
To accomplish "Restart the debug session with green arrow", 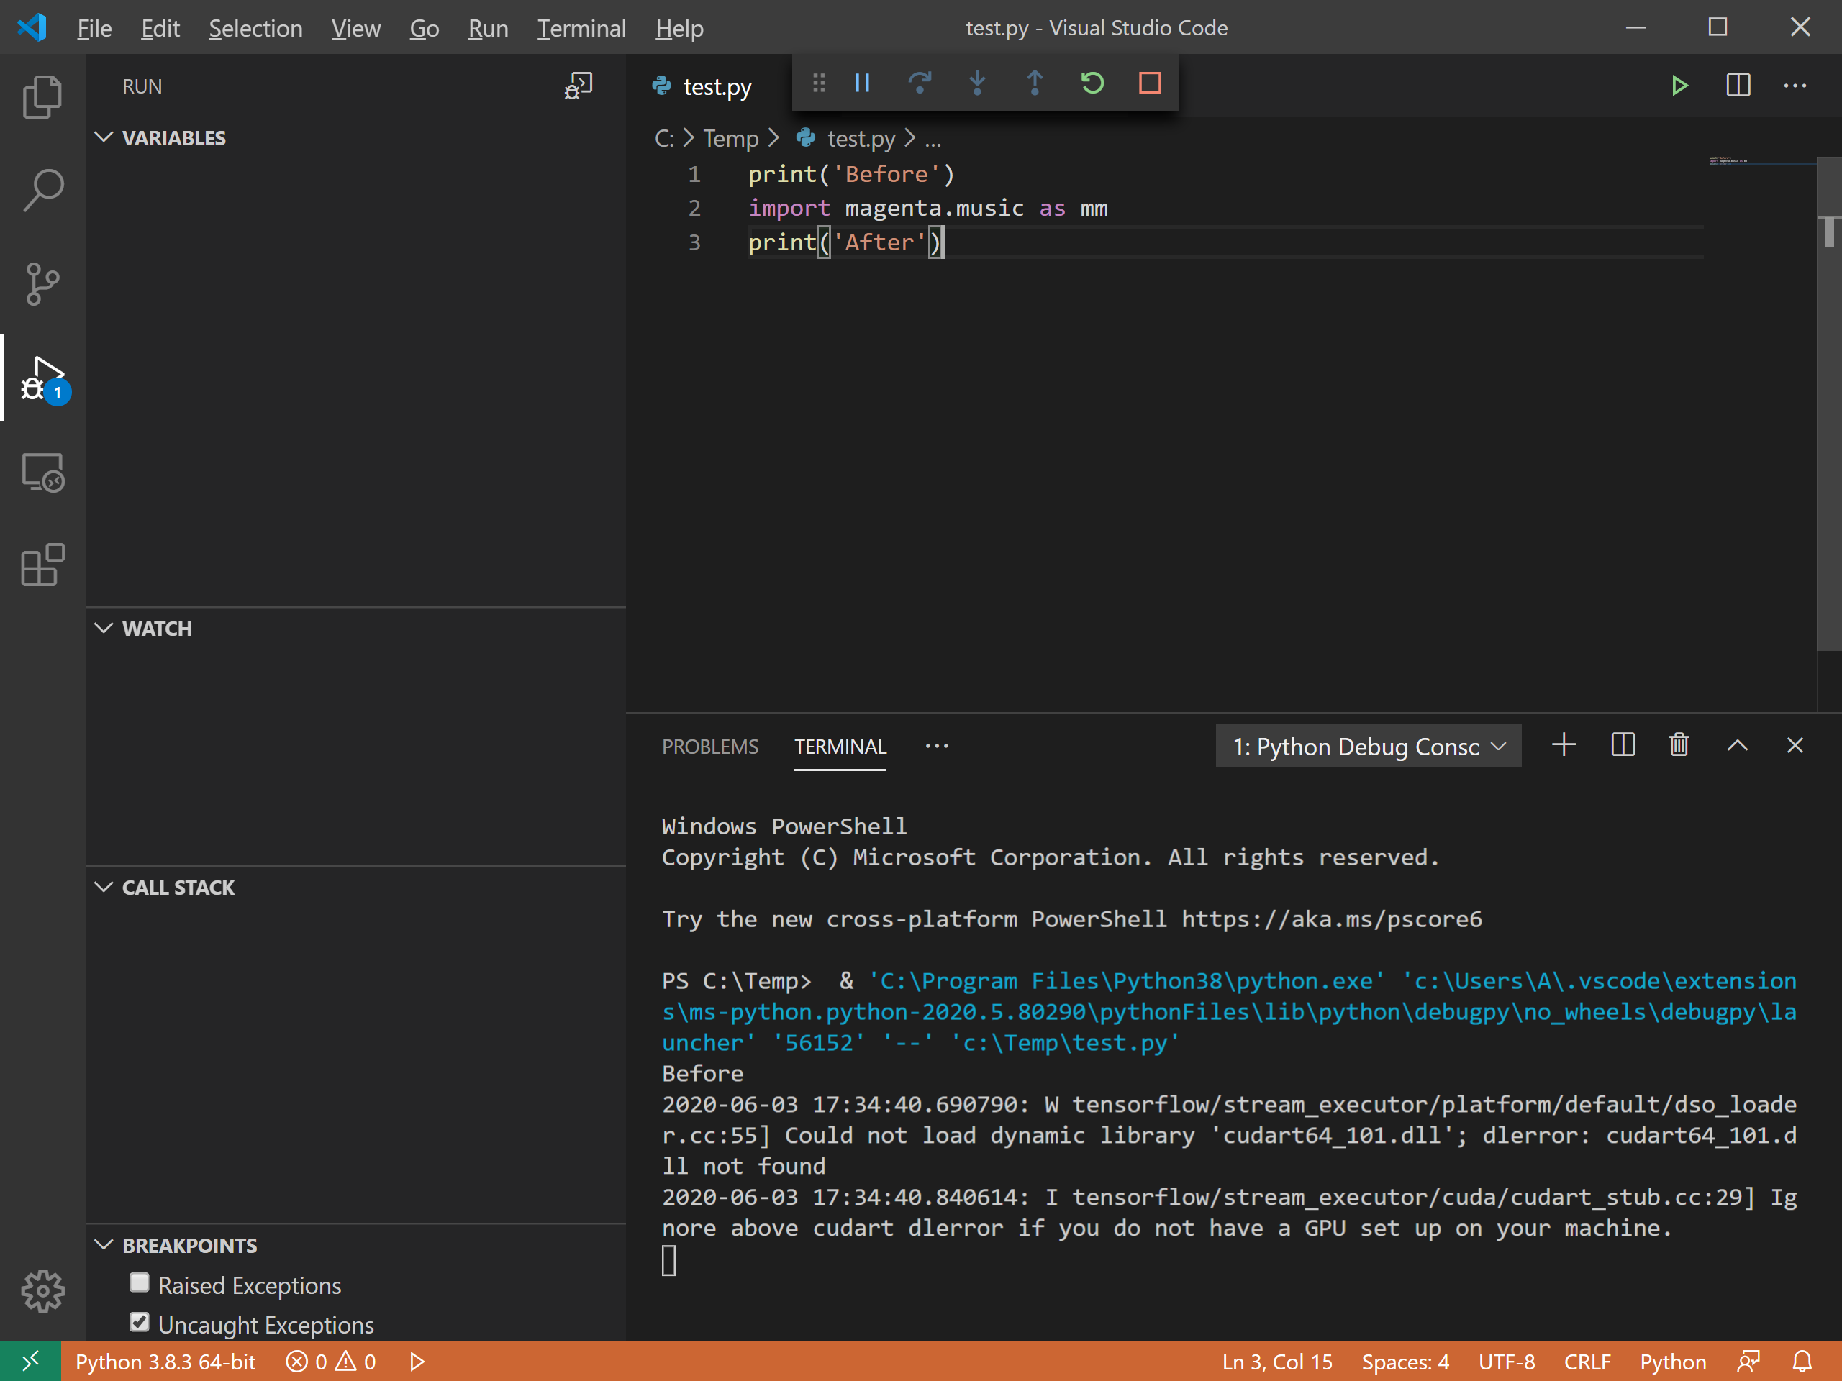I will tap(1092, 83).
